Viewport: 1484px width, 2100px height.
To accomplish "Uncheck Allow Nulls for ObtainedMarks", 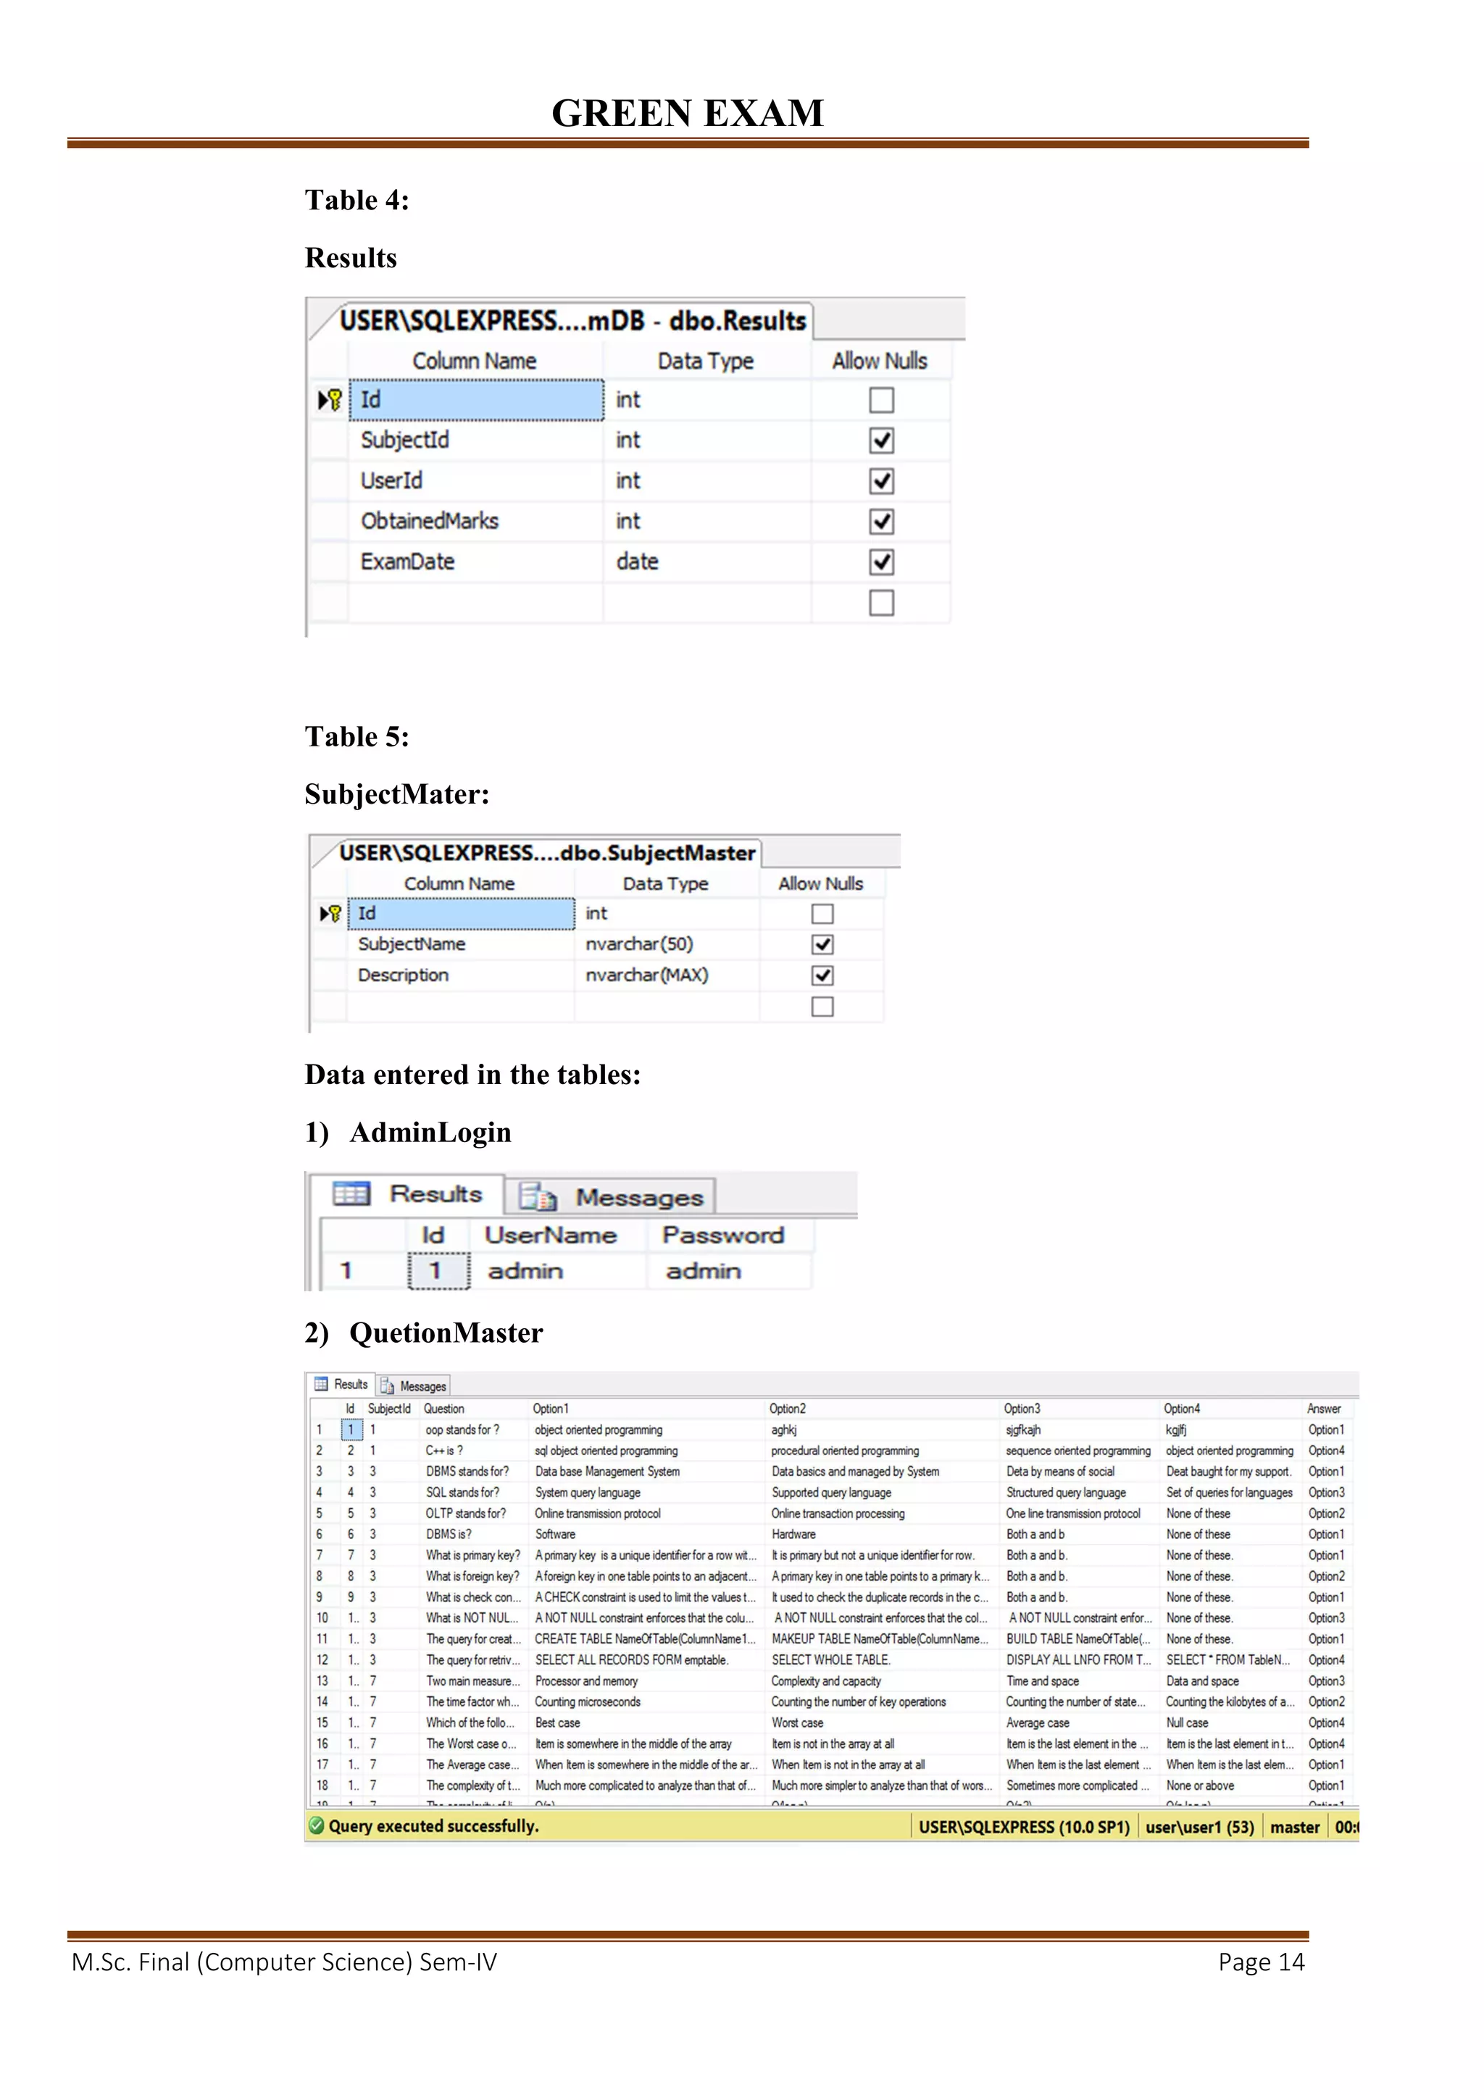I will tap(880, 521).
